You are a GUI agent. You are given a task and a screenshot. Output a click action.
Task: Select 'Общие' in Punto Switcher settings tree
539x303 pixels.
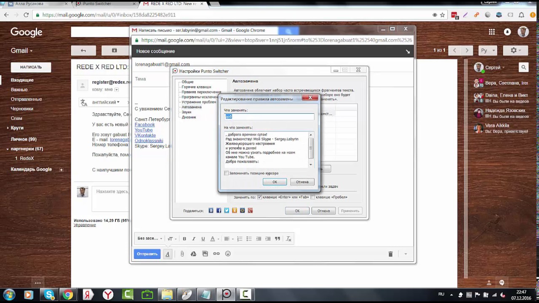[x=187, y=82]
